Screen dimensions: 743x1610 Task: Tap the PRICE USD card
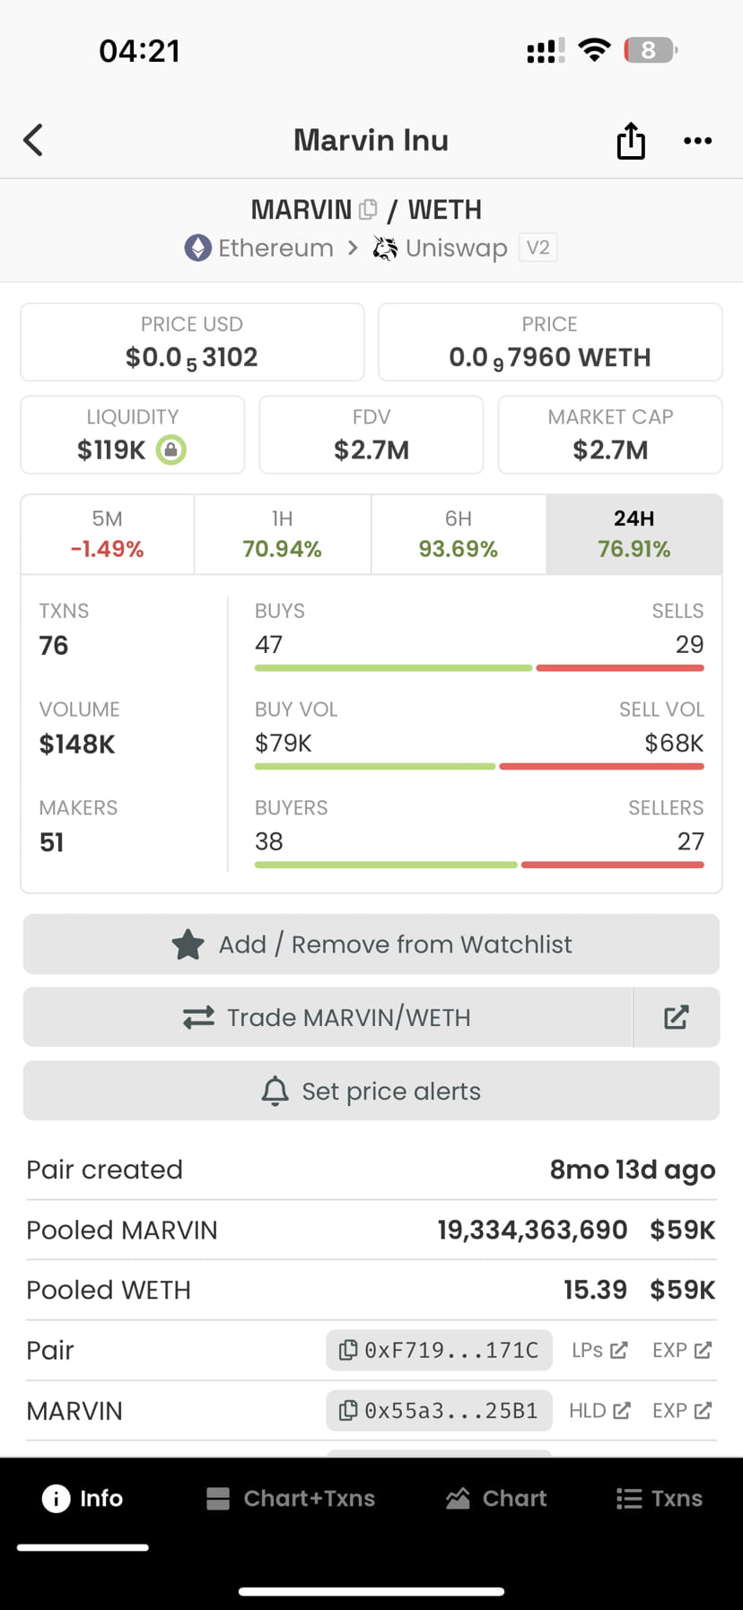(x=192, y=343)
